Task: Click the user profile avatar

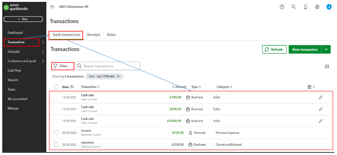Action: [x=329, y=7]
